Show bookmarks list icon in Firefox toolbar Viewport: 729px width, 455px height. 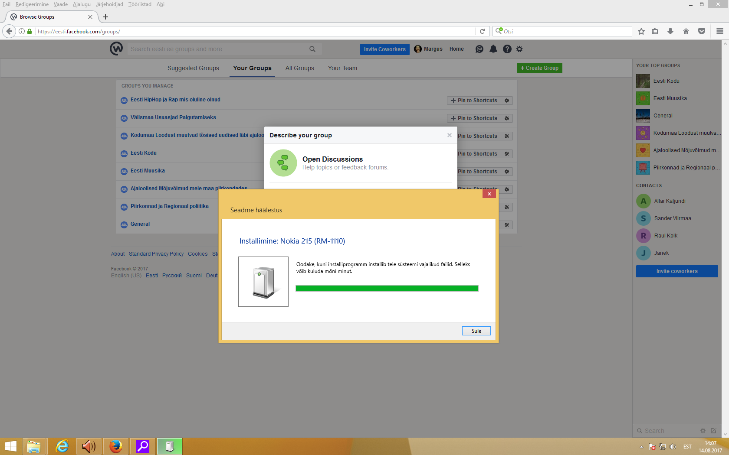pyautogui.click(x=655, y=31)
